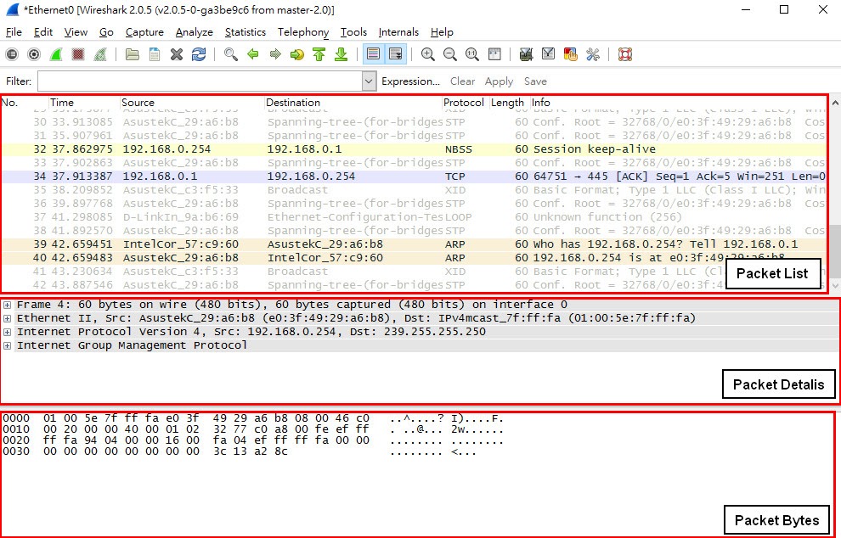
Task: Stop the running capture
Action: point(78,54)
